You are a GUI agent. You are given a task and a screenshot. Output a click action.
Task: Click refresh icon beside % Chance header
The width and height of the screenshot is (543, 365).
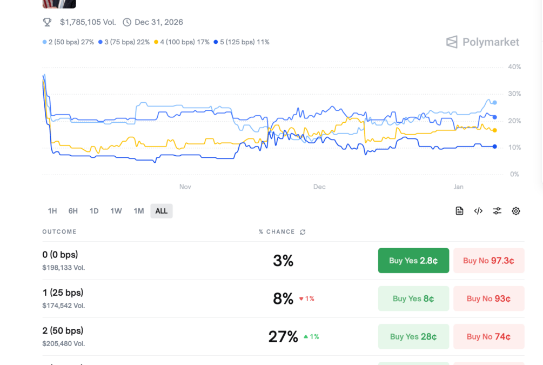pos(303,232)
